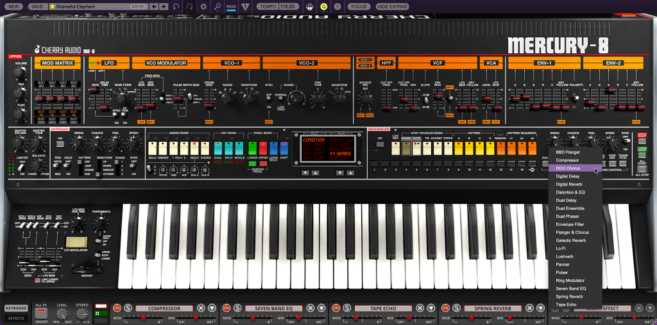Open the zoom magnifier icon
This screenshot has width=657, height=325.
tap(217, 6)
